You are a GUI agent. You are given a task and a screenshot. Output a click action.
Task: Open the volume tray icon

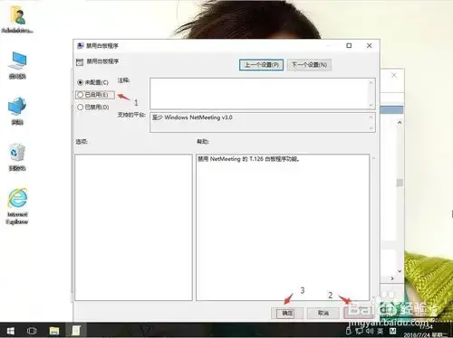click(x=370, y=331)
